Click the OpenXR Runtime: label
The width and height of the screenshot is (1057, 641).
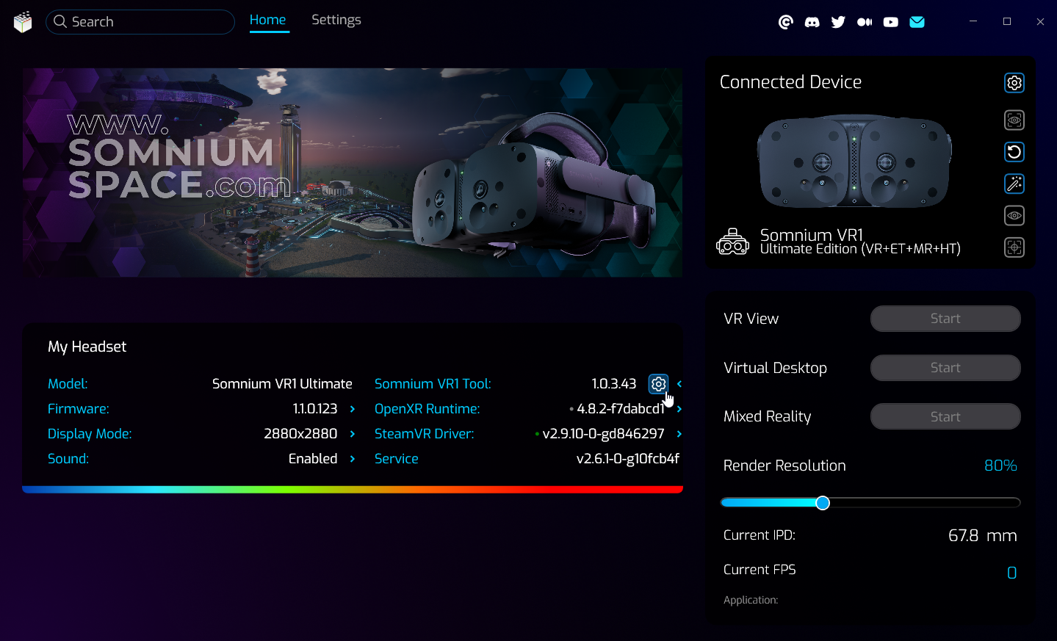click(x=428, y=409)
